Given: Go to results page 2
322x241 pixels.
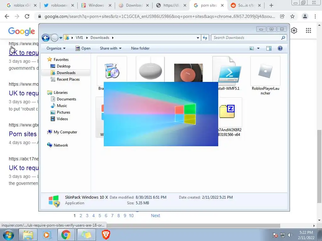Looking at the screenshot, I should 81,216.
